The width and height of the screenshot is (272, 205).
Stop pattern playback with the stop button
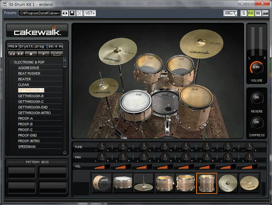click(x=31, y=54)
